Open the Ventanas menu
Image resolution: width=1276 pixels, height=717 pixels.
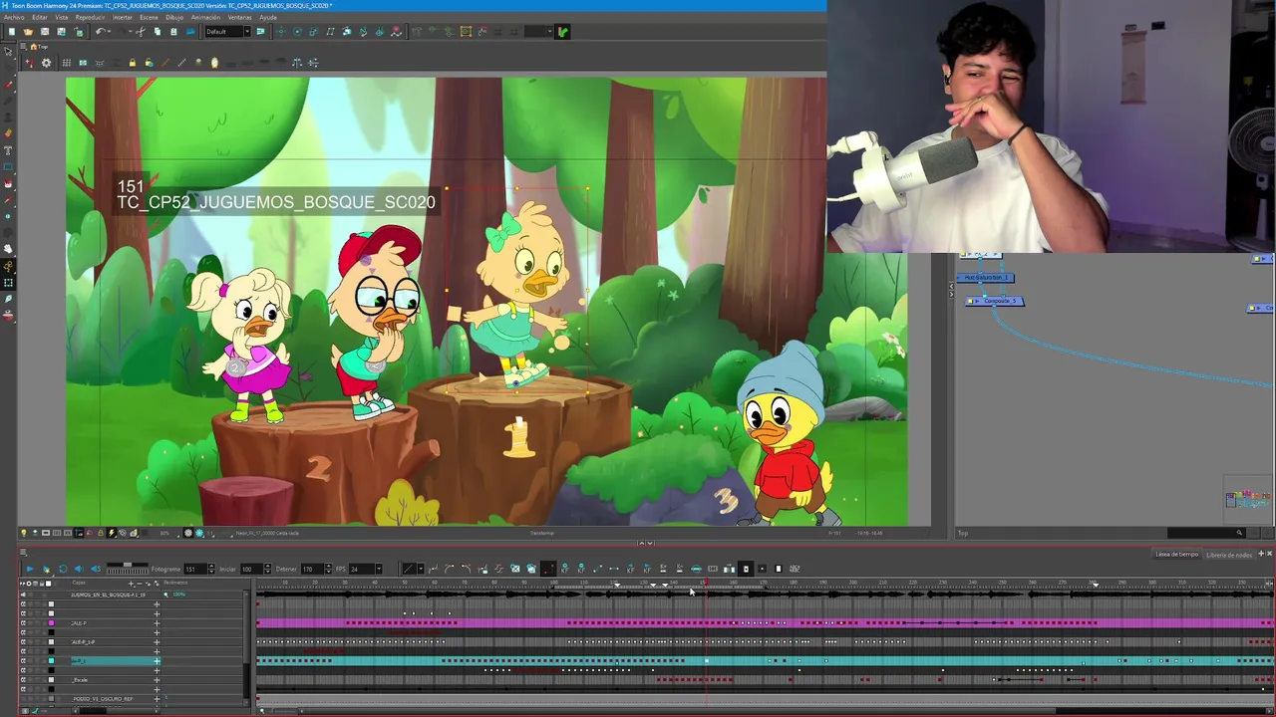(x=240, y=17)
